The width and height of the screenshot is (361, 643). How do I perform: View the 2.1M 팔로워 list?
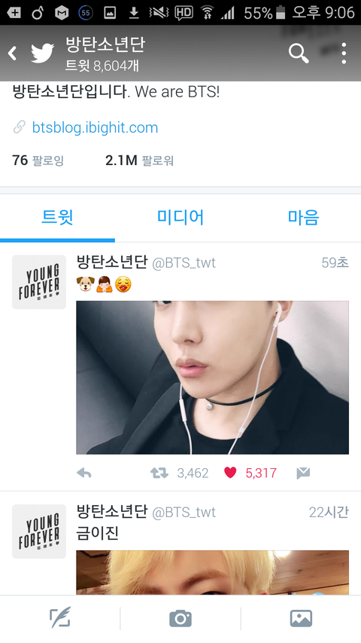(x=140, y=161)
